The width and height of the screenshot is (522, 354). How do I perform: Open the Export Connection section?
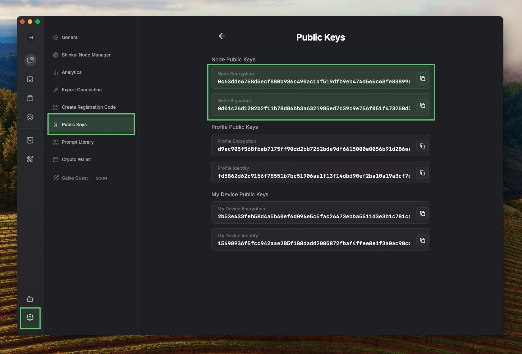coord(82,89)
